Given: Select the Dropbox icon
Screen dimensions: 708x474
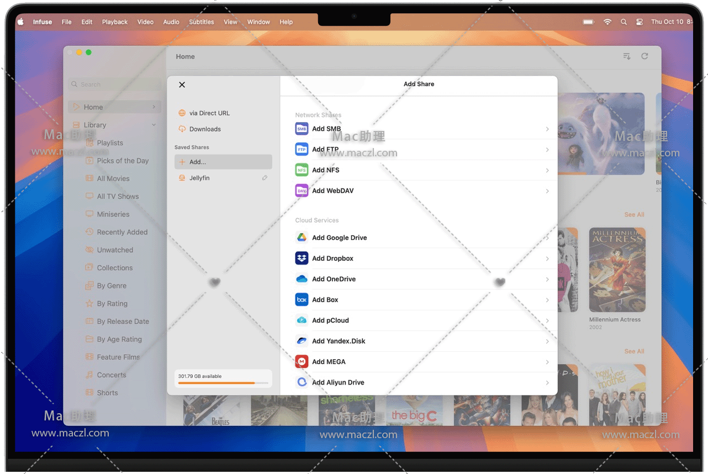Looking at the screenshot, I should tap(302, 259).
